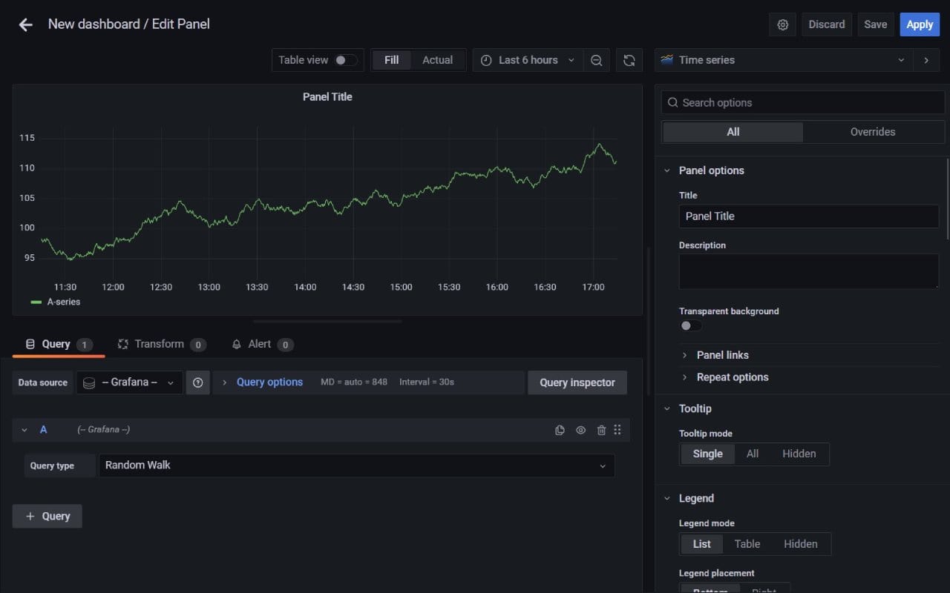
Task: Open the Grafana data source dropdown
Action: point(129,382)
